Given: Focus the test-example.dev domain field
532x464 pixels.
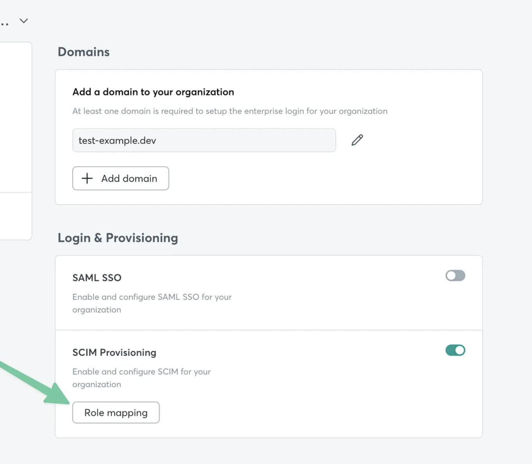Looking at the screenshot, I should coord(204,140).
